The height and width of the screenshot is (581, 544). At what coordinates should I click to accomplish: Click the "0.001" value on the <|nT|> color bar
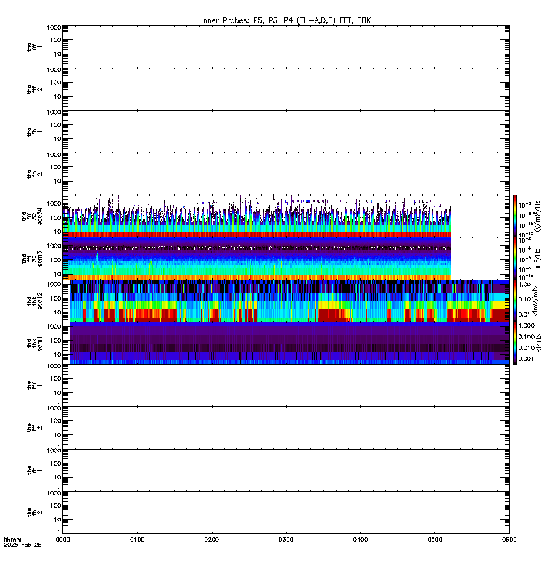point(527,359)
